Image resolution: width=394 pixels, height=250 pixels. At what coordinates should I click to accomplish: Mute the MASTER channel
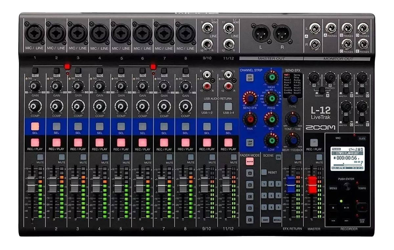point(319,157)
